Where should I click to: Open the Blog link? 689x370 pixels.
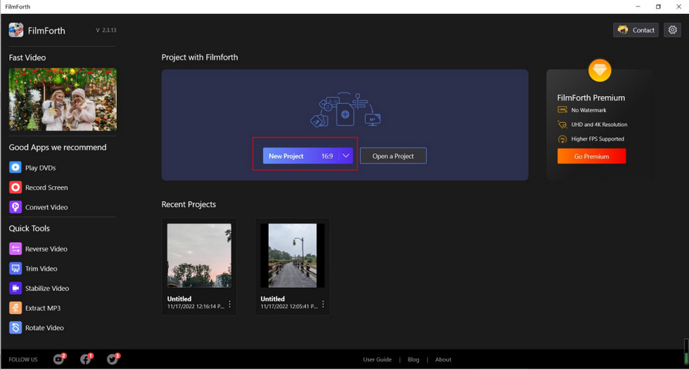[x=413, y=359]
